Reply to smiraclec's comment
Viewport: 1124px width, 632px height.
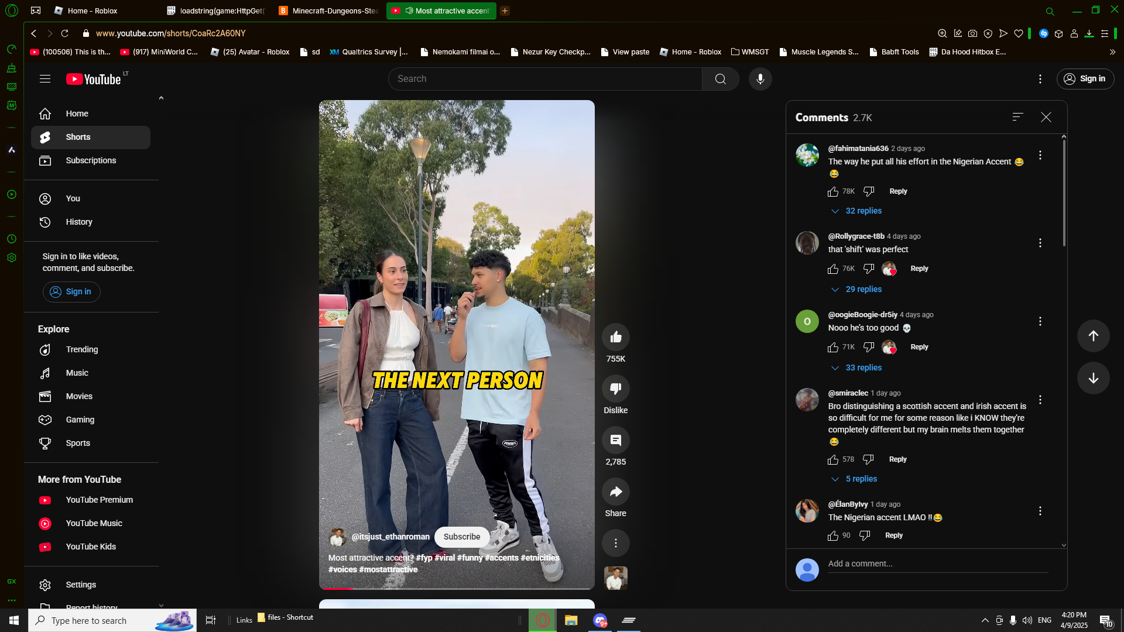pyautogui.click(x=897, y=459)
